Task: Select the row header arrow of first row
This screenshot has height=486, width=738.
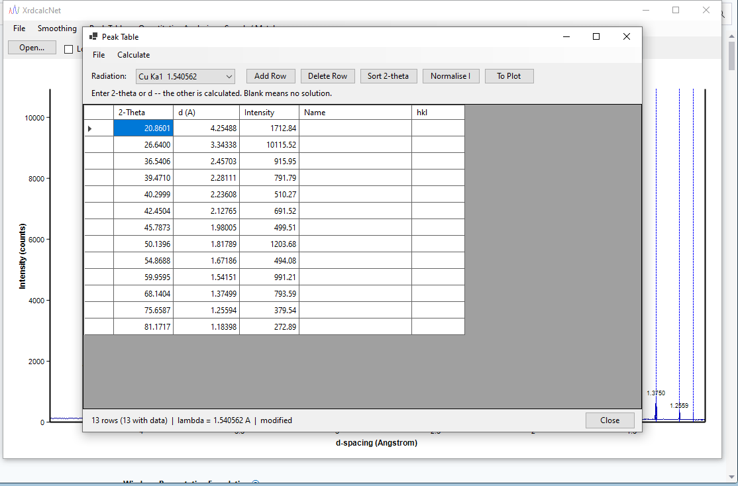Action: tap(99, 128)
